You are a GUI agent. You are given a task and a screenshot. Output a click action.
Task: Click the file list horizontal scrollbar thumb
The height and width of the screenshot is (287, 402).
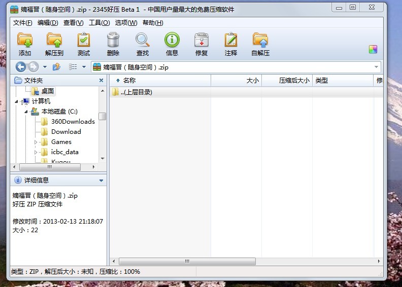click(x=187, y=261)
